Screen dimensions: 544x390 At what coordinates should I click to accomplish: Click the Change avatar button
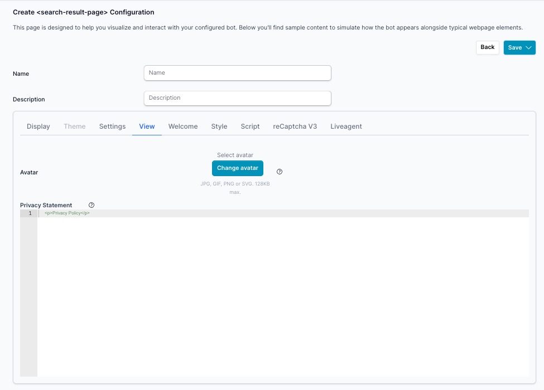click(237, 168)
